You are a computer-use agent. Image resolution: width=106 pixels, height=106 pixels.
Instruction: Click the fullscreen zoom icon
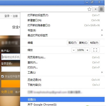coord(95,50)
